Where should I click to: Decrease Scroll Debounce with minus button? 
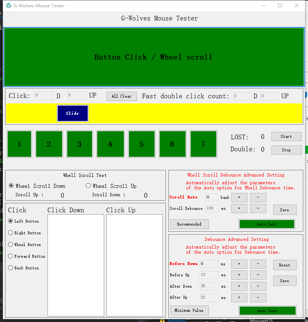pyautogui.click(x=258, y=208)
